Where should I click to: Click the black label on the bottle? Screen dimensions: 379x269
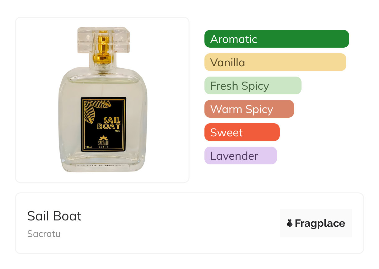tap(104, 125)
